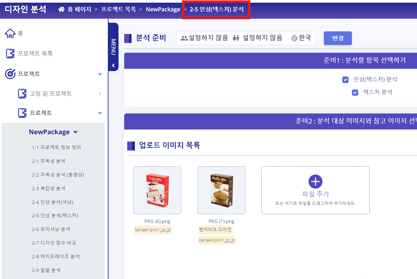This screenshot has width=417, height=279.
Task: Click the PKG (6).png file name
Action: click(x=157, y=221)
